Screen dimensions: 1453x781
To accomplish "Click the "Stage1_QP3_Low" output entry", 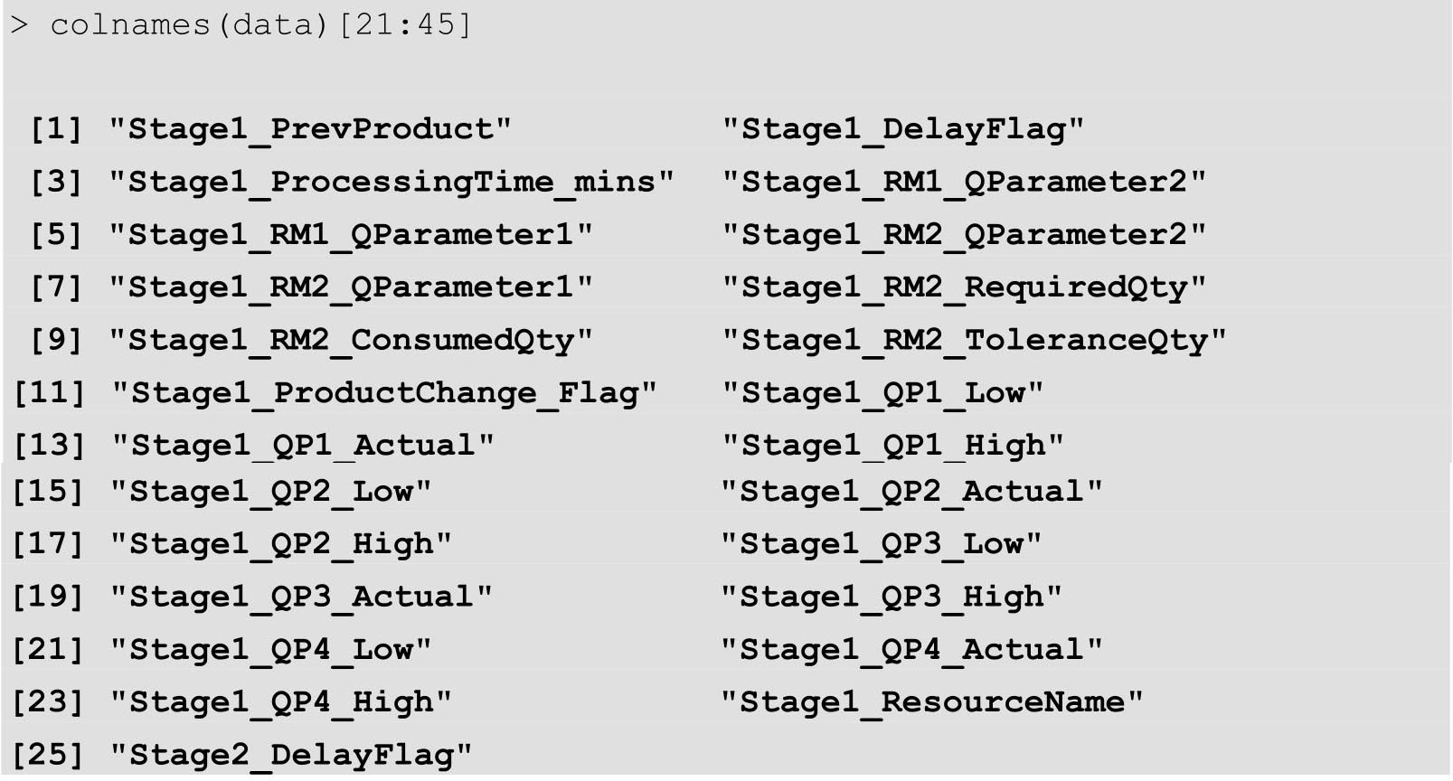I will point(882,544).
